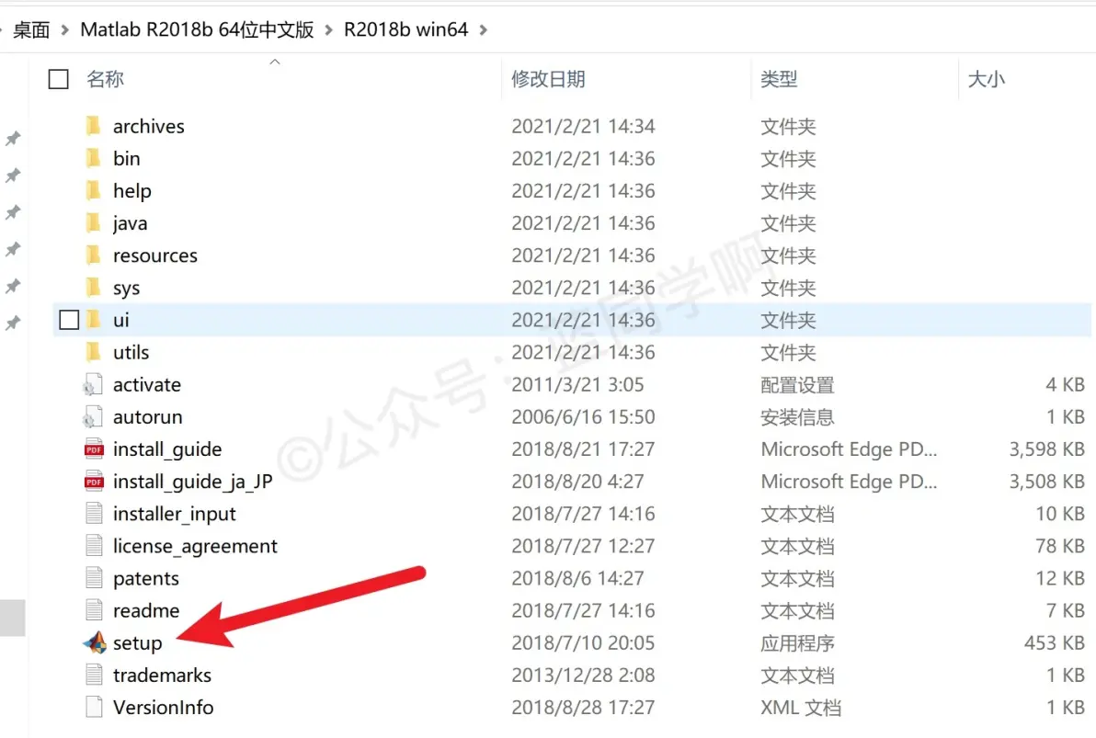Click the 453 KB size of setup

point(1054,642)
